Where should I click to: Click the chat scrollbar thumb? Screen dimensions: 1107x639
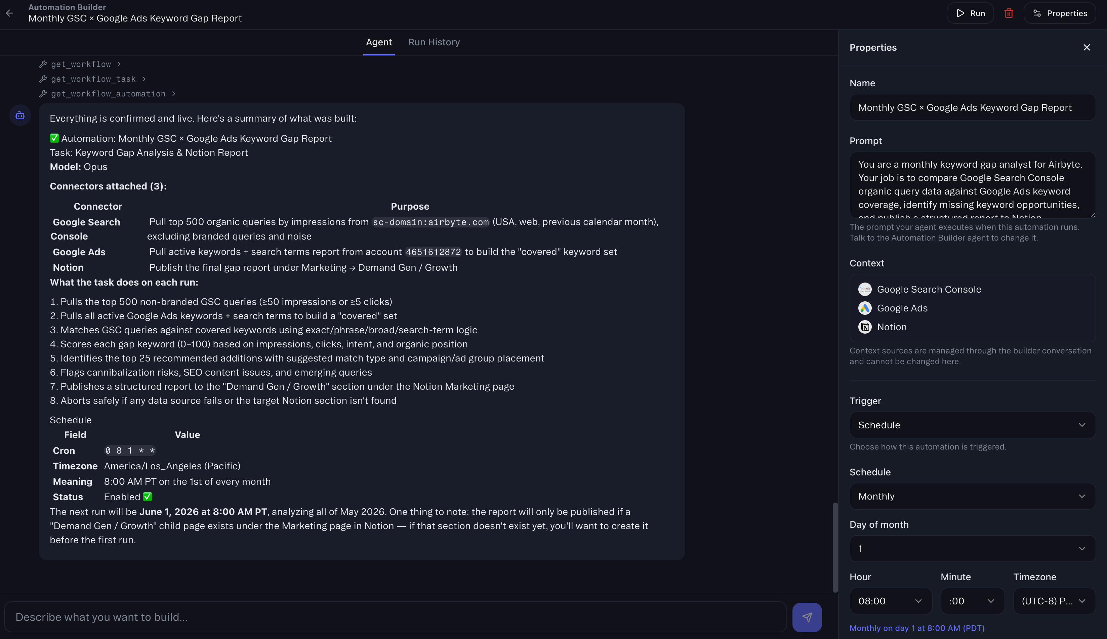(835, 547)
